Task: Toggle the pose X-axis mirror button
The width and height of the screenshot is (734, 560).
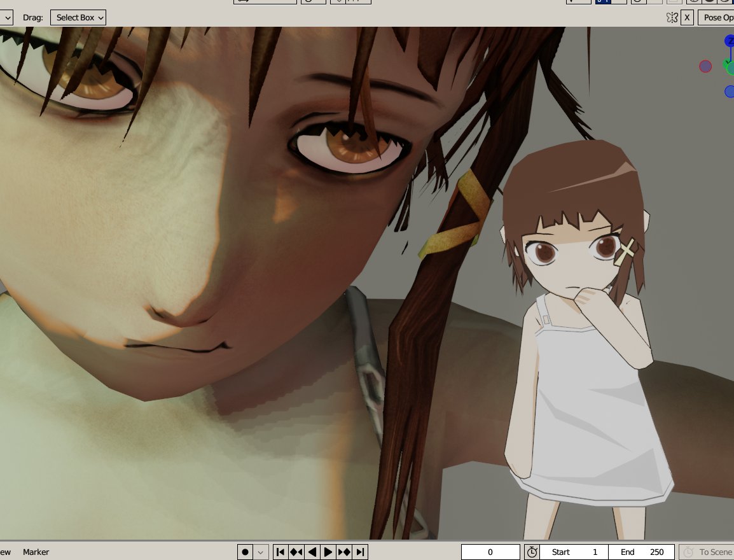Action: [x=687, y=18]
